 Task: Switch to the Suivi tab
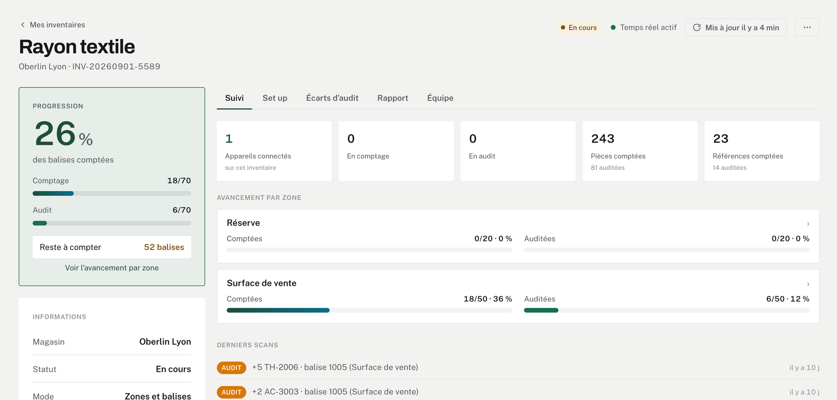pyautogui.click(x=234, y=98)
